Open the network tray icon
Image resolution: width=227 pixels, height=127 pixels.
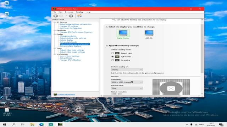coord(196,125)
